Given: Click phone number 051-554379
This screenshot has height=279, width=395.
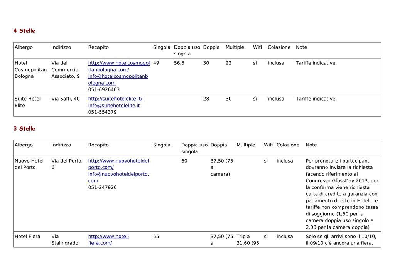Looking at the screenshot, I should [102, 112].
